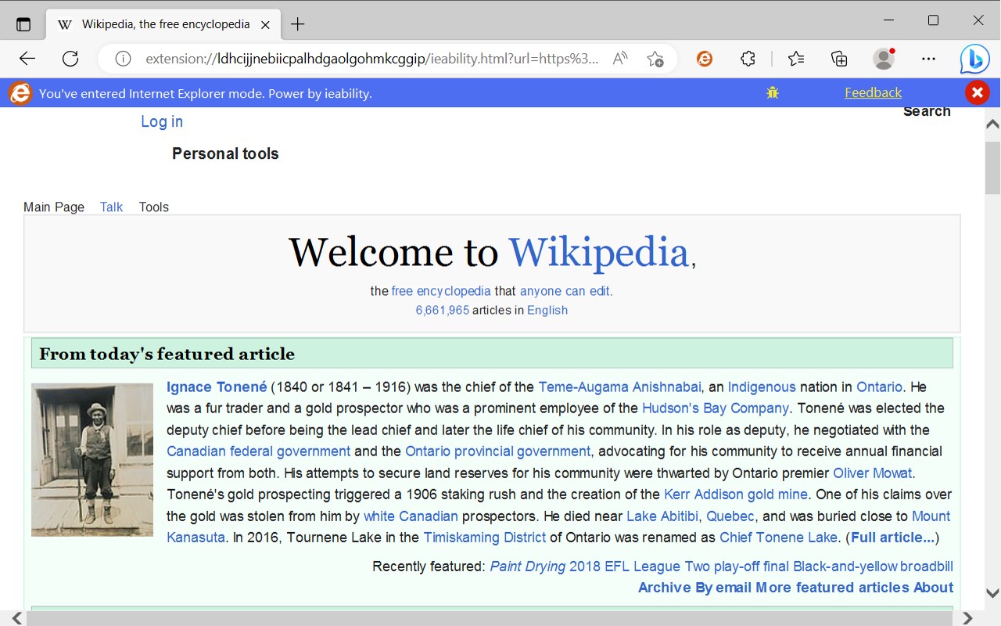Open the Kerr Addison gold mine link
Image resolution: width=1001 pixels, height=626 pixels.
[736, 495]
